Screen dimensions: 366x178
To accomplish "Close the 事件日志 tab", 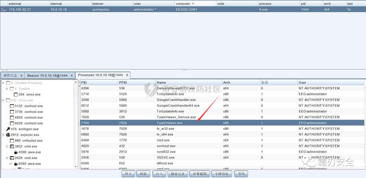I will (x=21, y=75).
